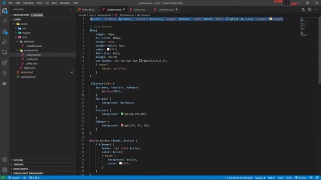Image resolution: width=321 pixels, height=180 pixels.
Task: Open the Remote Explorer view
Action: 5,52
